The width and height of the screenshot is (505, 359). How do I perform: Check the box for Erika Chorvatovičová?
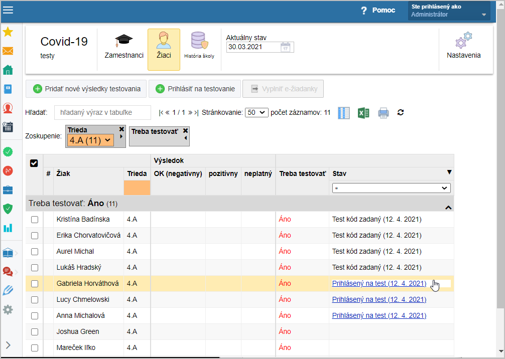pyautogui.click(x=35, y=236)
